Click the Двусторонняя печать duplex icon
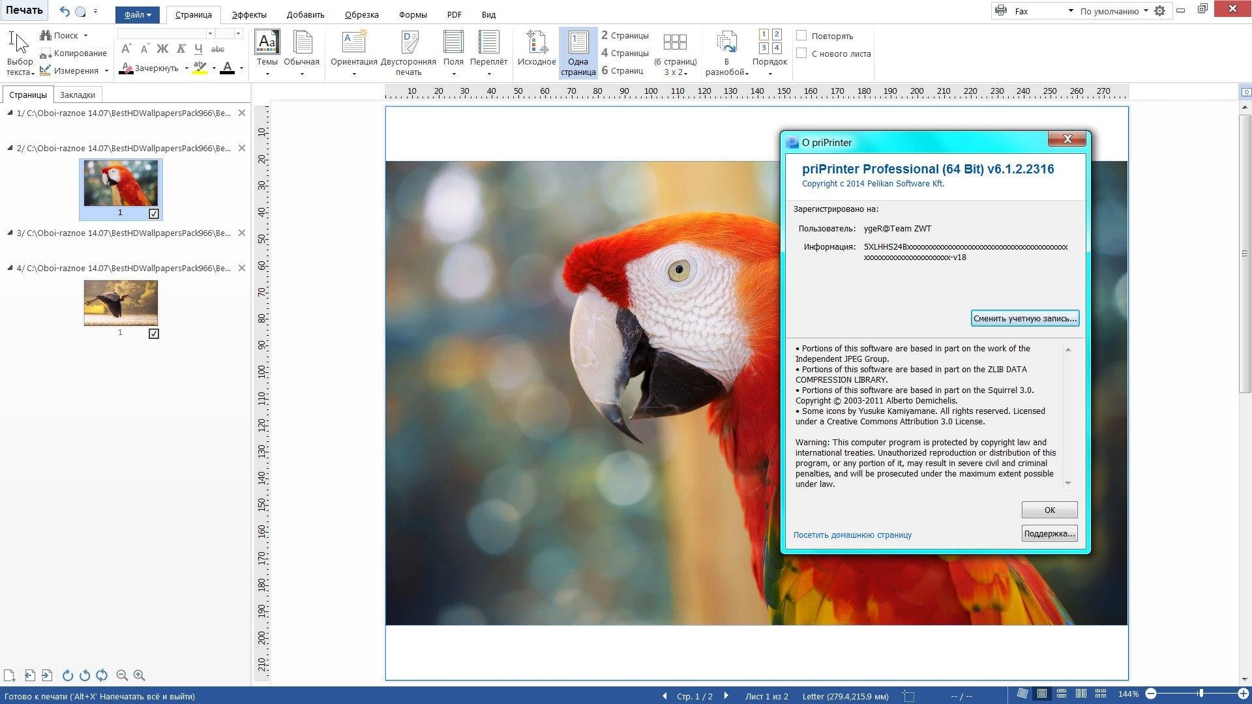Viewport: 1252px width, 704px height. pyautogui.click(x=409, y=53)
